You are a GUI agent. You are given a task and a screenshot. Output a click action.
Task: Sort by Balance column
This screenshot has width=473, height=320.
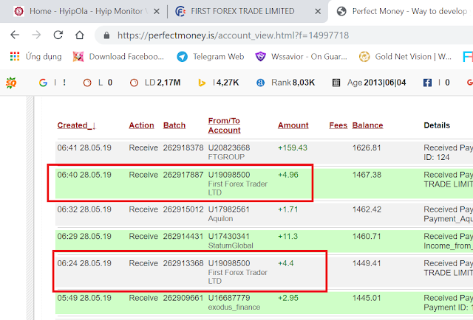(368, 125)
